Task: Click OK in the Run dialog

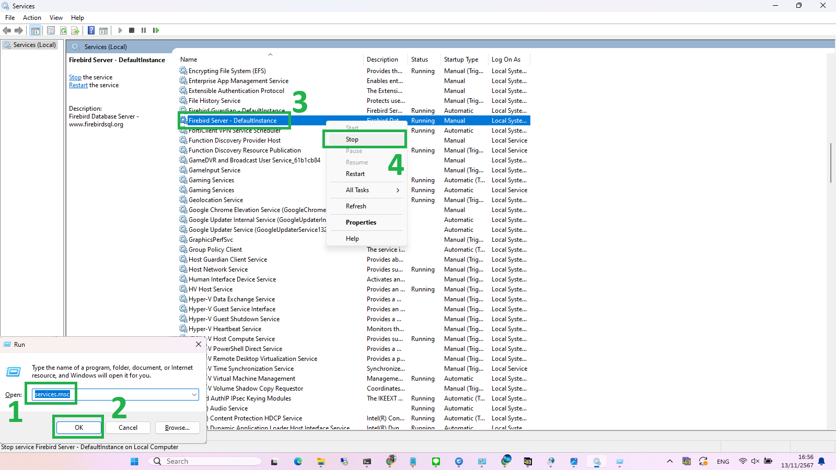Action: pyautogui.click(x=79, y=428)
